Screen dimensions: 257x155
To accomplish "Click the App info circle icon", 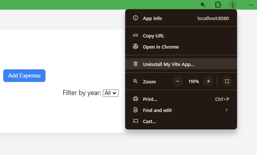I will coord(136,18).
